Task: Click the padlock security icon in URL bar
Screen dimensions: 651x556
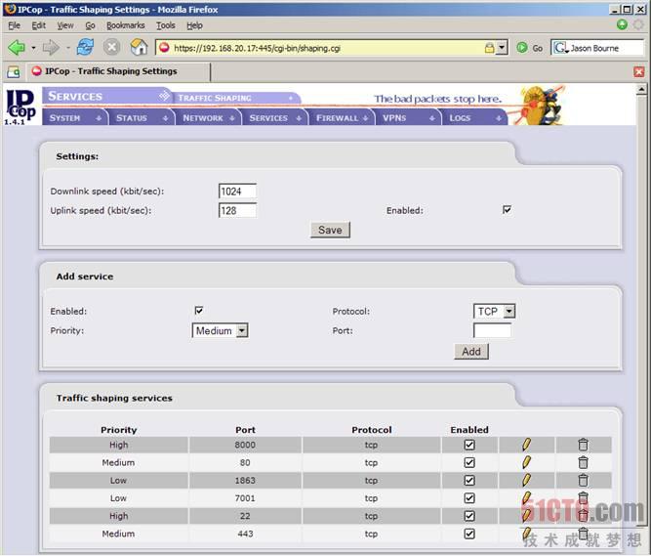Action: 490,48
